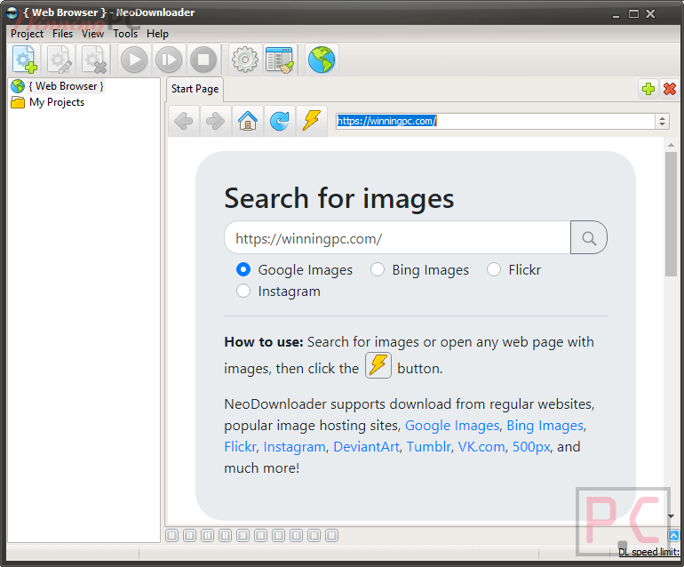This screenshot has height=567, width=684.
Task: Go forward with the right arrow
Action: [216, 121]
